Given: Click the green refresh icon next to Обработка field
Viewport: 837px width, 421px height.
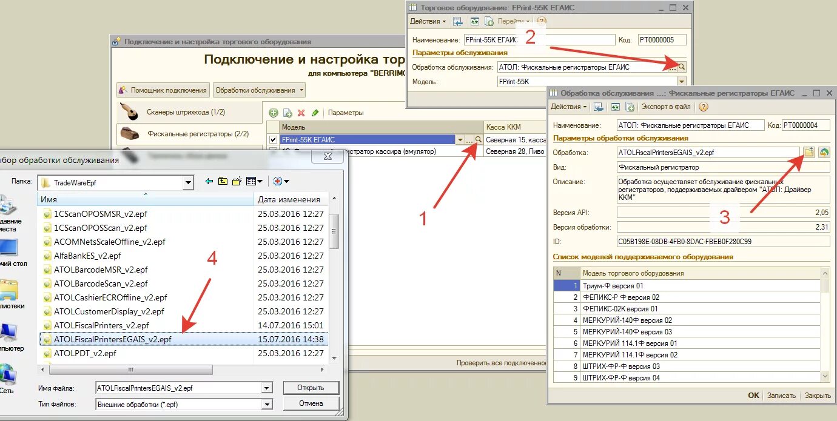Looking at the screenshot, I should [x=823, y=152].
